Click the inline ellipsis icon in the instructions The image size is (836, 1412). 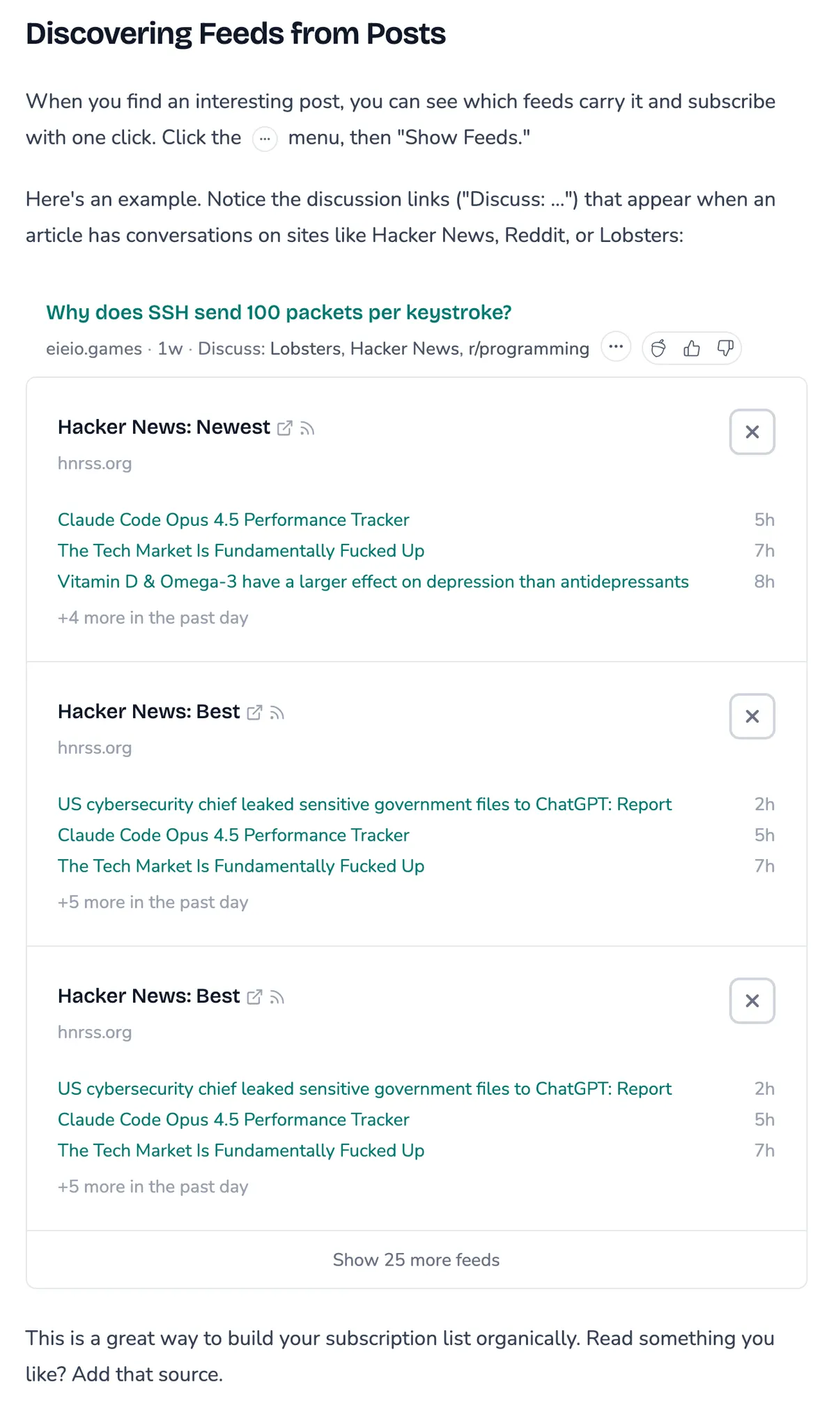coord(265,139)
